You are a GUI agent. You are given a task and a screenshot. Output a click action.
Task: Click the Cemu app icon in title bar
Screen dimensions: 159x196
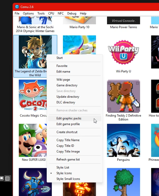click(17, 7)
